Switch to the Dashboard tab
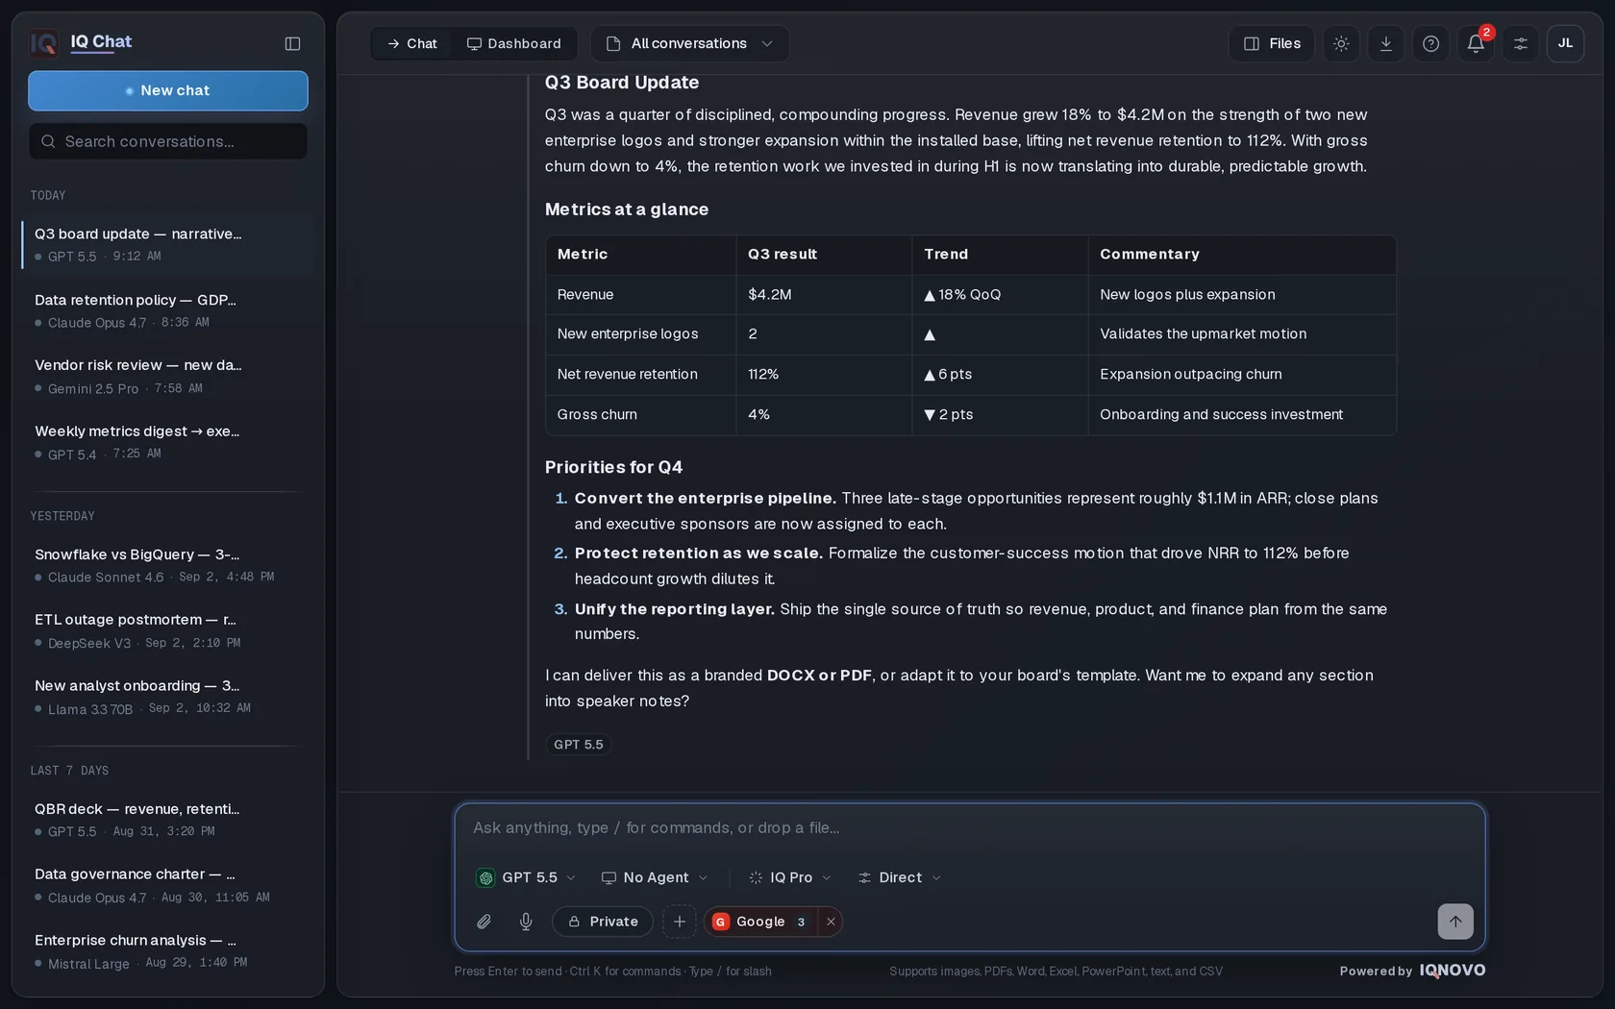Screen dimensions: 1615x1009 point(513,43)
